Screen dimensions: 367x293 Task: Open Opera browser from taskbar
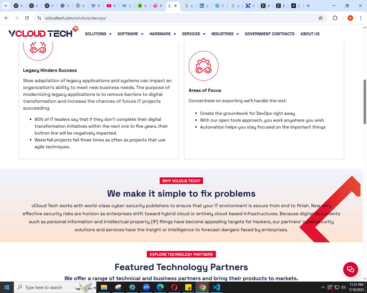pos(174,287)
